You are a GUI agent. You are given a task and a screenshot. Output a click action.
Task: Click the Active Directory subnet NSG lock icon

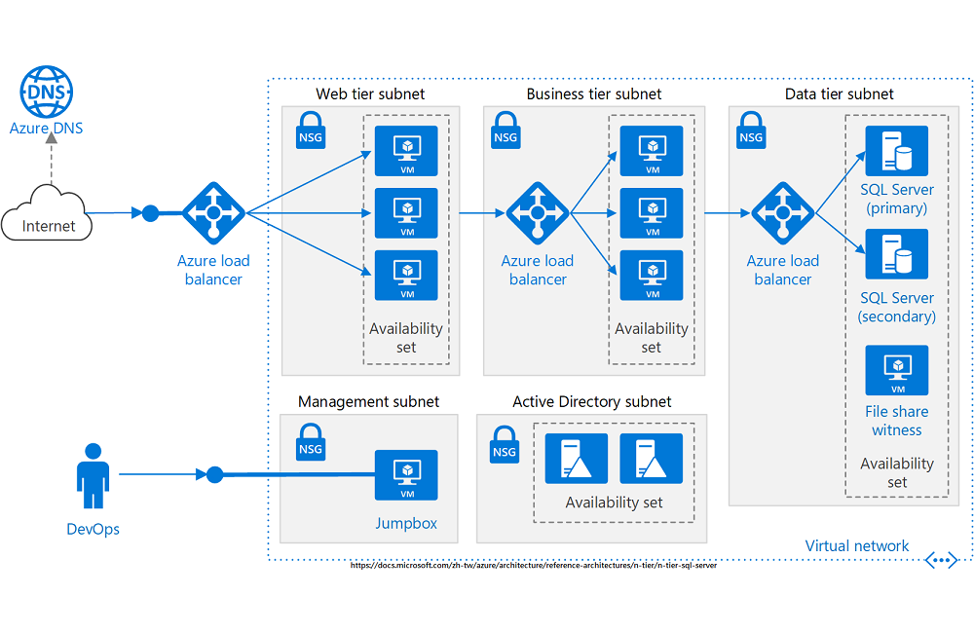click(x=505, y=445)
